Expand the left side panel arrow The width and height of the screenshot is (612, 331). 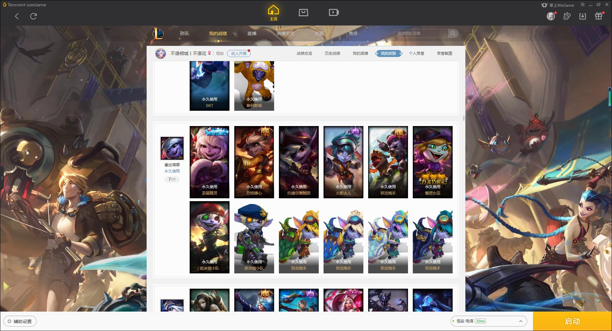tap(2, 178)
